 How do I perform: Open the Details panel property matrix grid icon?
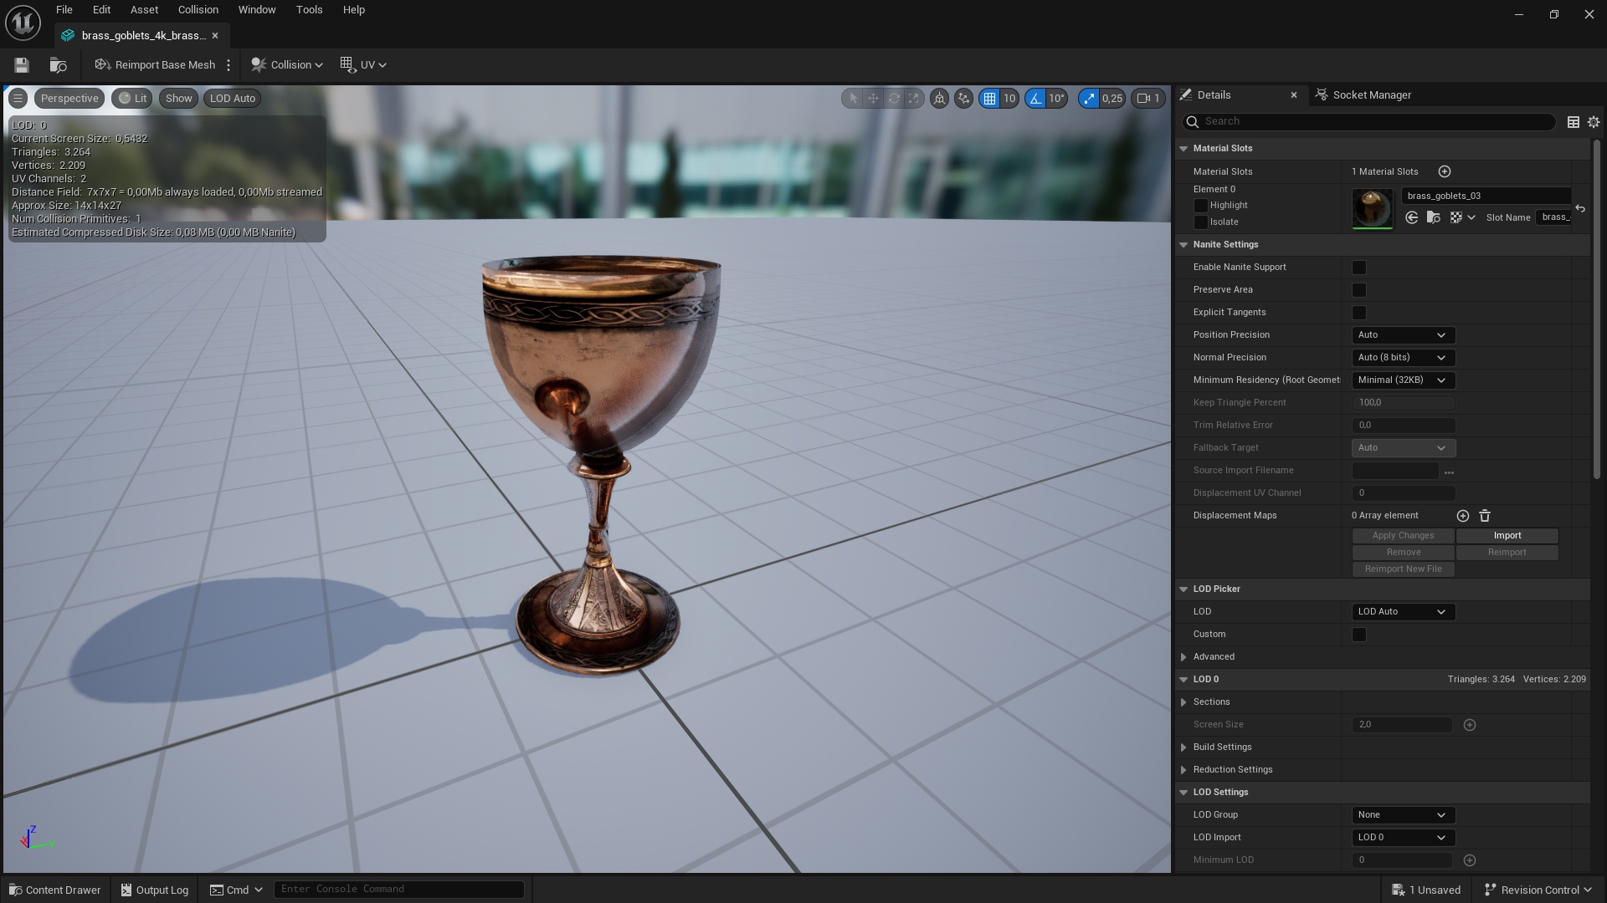(x=1574, y=122)
